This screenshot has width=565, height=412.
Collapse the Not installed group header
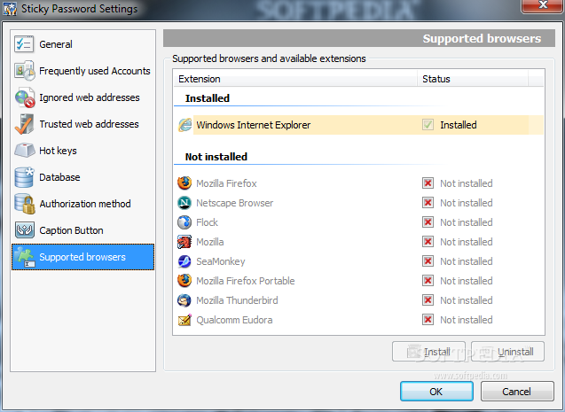216,157
